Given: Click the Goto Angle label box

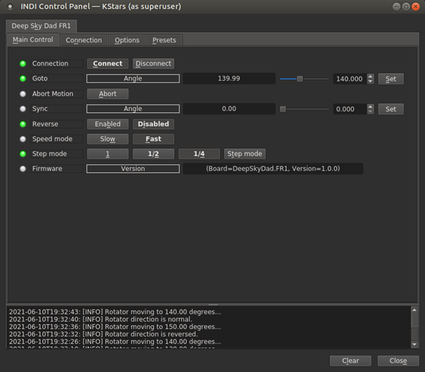Looking at the screenshot, I should tap(133, 79).
